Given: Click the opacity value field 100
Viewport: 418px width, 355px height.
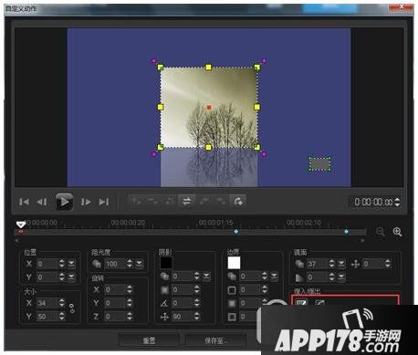Looking at the screenshot, I should [115, 264].
